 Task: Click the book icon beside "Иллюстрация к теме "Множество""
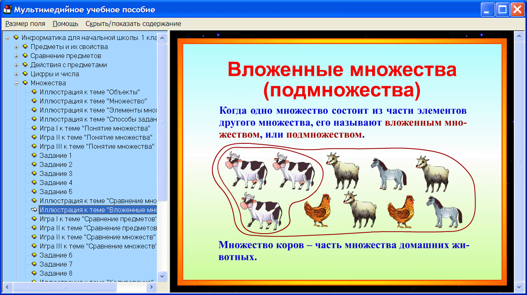pyautogui.click(x=33, y=101)
